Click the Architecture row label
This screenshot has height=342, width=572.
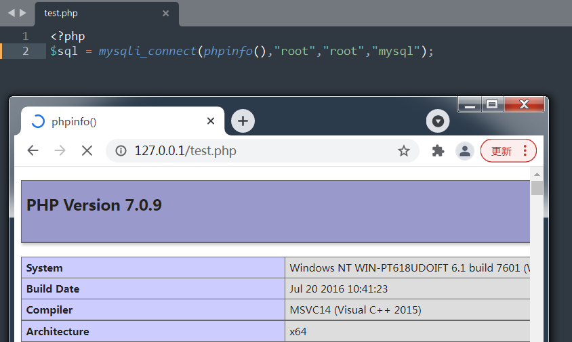58,331
